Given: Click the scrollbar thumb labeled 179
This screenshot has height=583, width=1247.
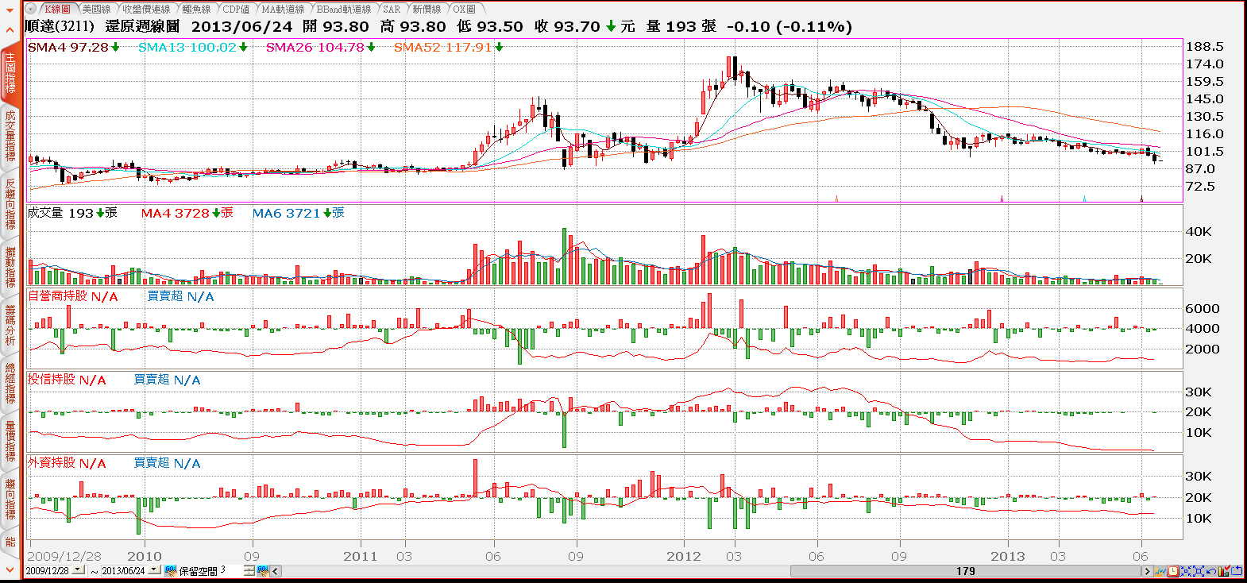Looking at the screenshot, I should pyautogui.click(x=966, y=571).
